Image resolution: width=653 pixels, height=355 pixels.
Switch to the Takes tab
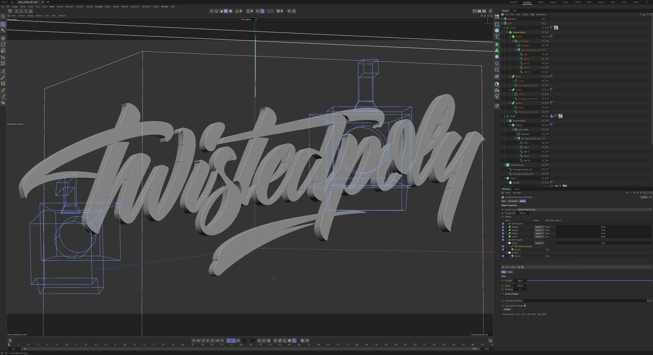click(x=515, y=11)
